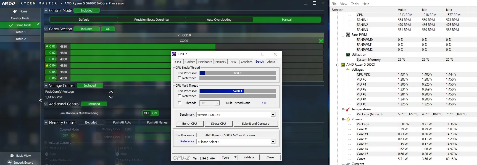Click the Bench CPU button
This screenshot has height=165, width=477.
189,124
